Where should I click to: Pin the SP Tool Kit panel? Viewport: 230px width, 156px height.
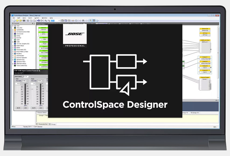tap(33, 23)
